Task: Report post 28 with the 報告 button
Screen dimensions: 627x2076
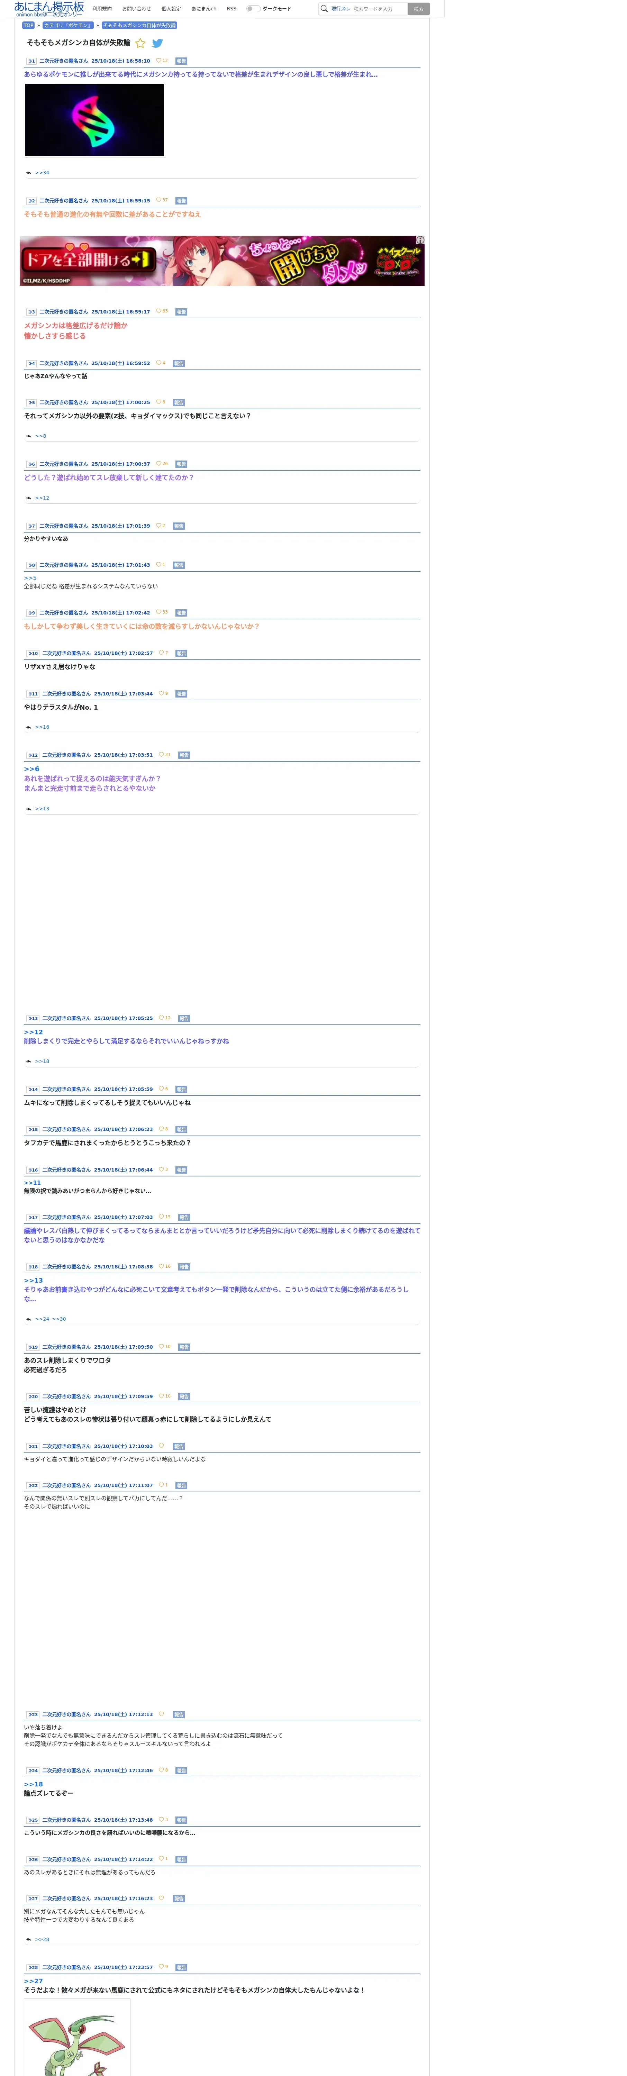Action: (181, 1968)
